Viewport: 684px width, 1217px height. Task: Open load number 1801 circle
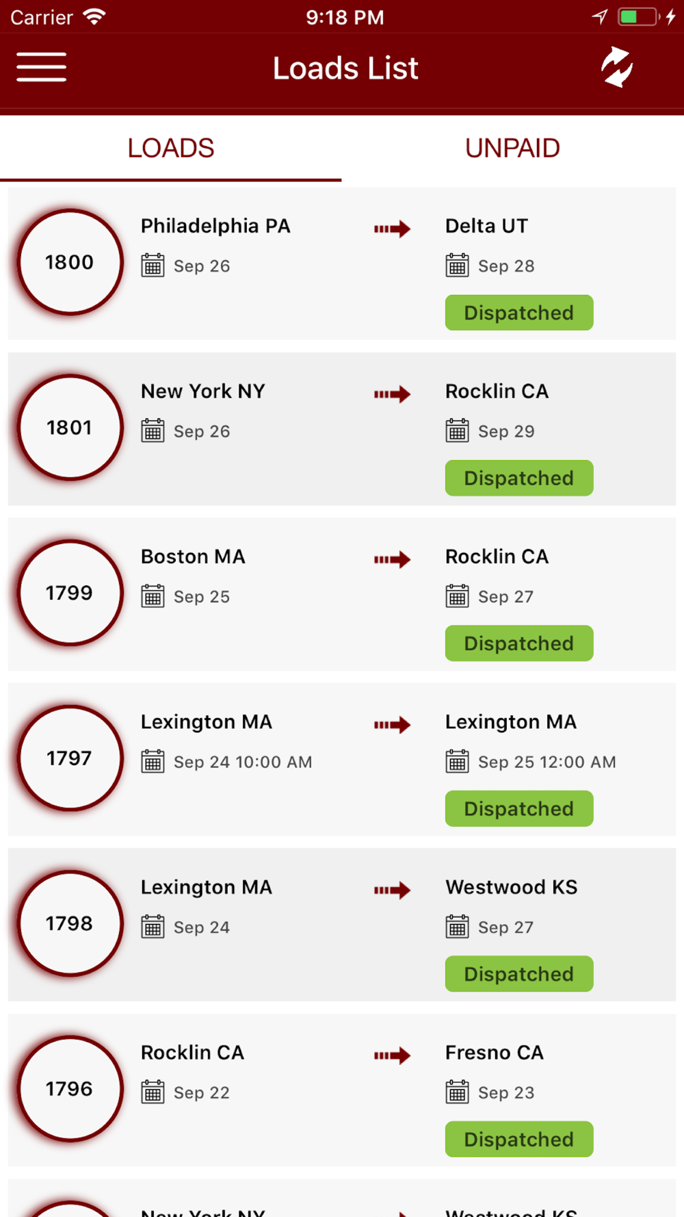click(70, 428)
